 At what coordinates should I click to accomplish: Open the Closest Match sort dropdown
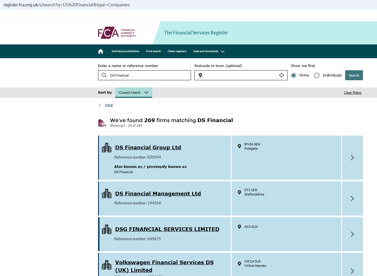(x=134, y=93)
